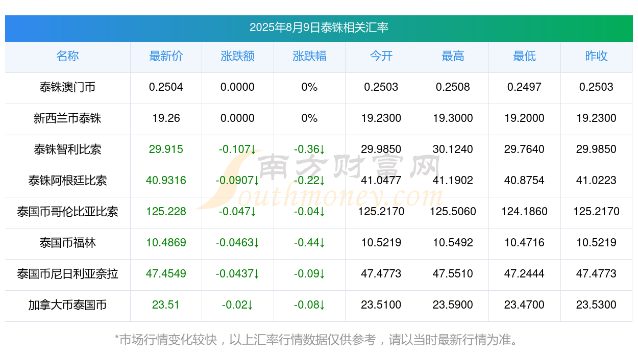Click the low value 40.8754
The width and height of the screenshot is (638, 356).
tap(525, 181)
